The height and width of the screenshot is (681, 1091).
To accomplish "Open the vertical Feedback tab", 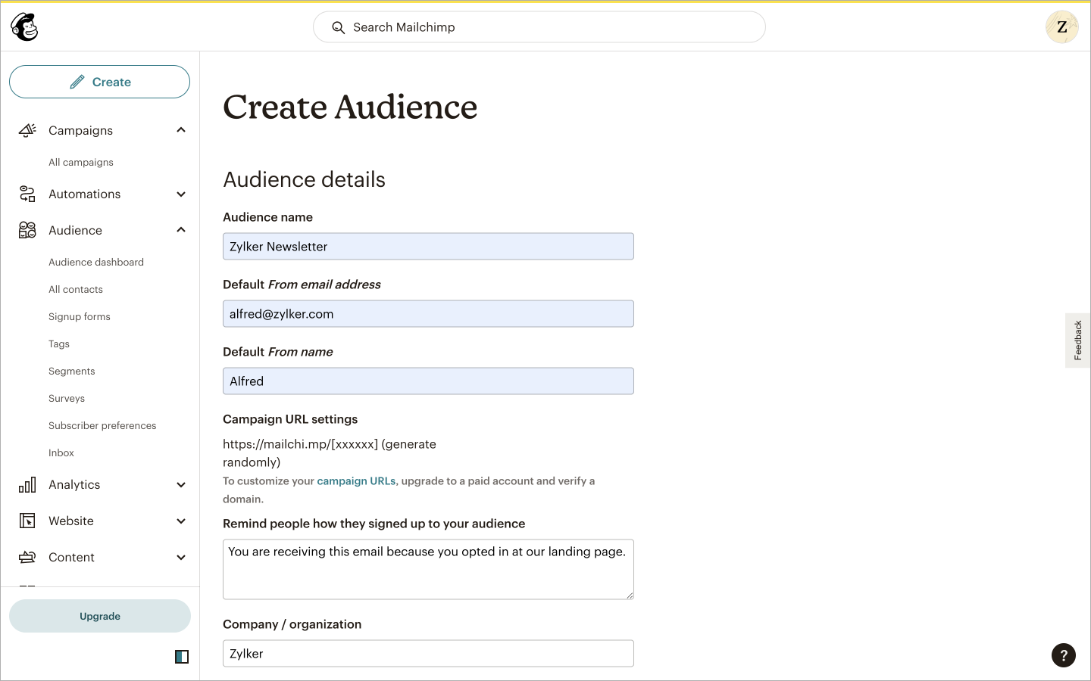I will coord(1077,340).
